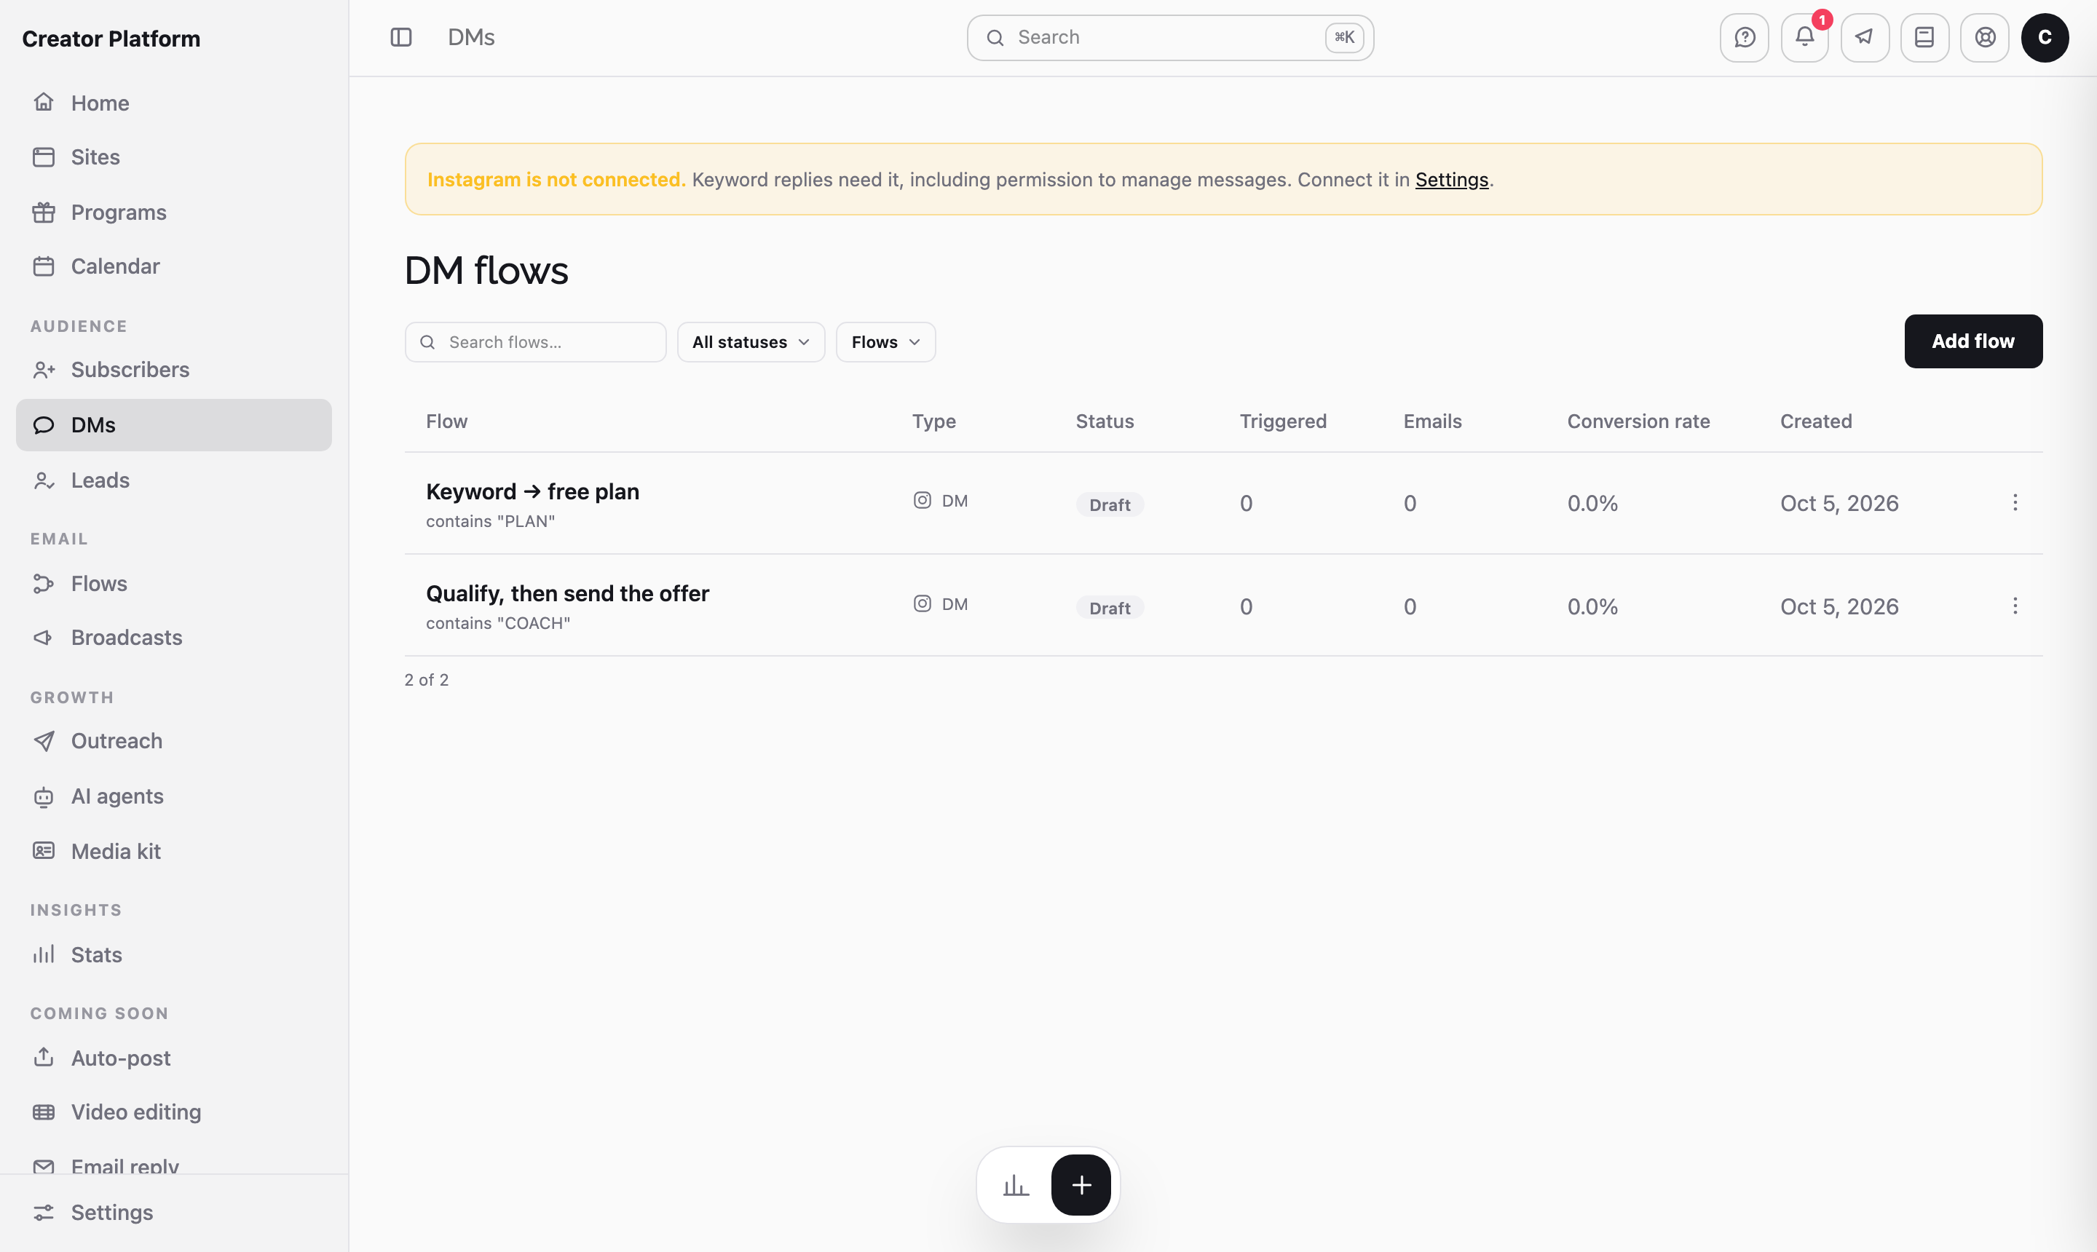Click the Triggered column header

1283,421
